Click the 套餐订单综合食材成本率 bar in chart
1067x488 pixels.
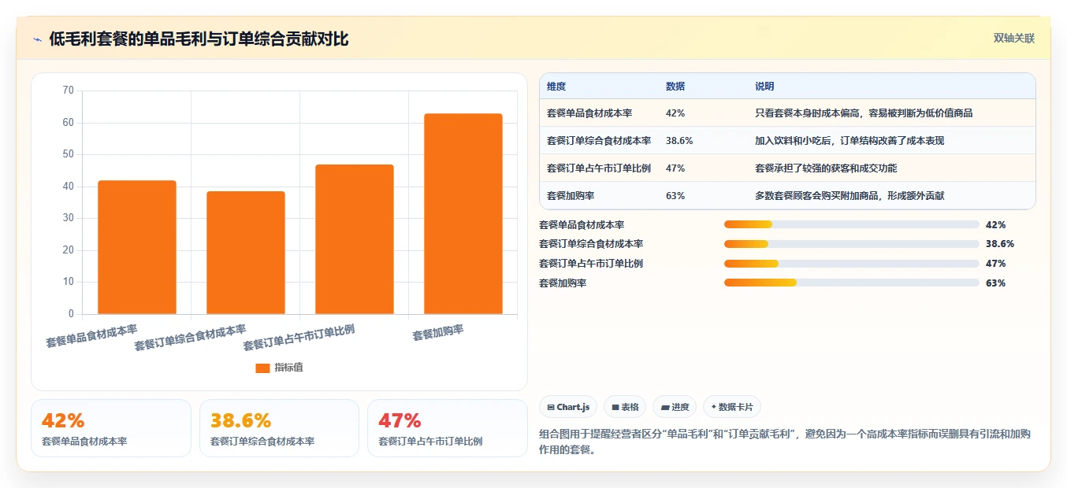pos(246,253)
